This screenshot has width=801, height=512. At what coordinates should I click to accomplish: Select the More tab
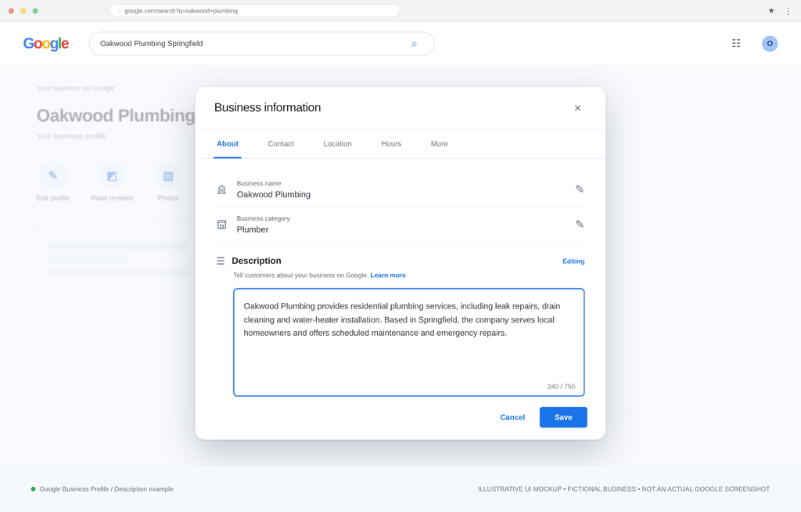click(440, 144)
